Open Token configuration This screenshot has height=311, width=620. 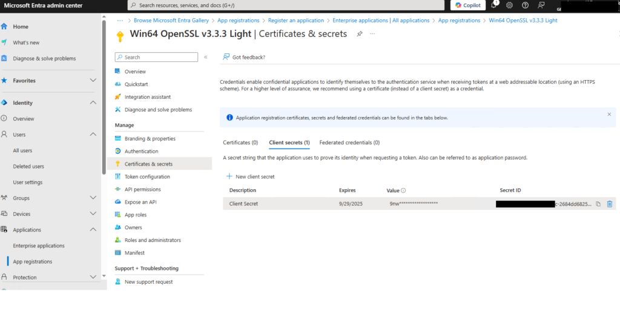(x=147, y=176)
